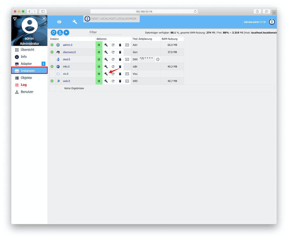The image size is (288, 239).
Task: Open the Adapter section
Action: (29, 64)
